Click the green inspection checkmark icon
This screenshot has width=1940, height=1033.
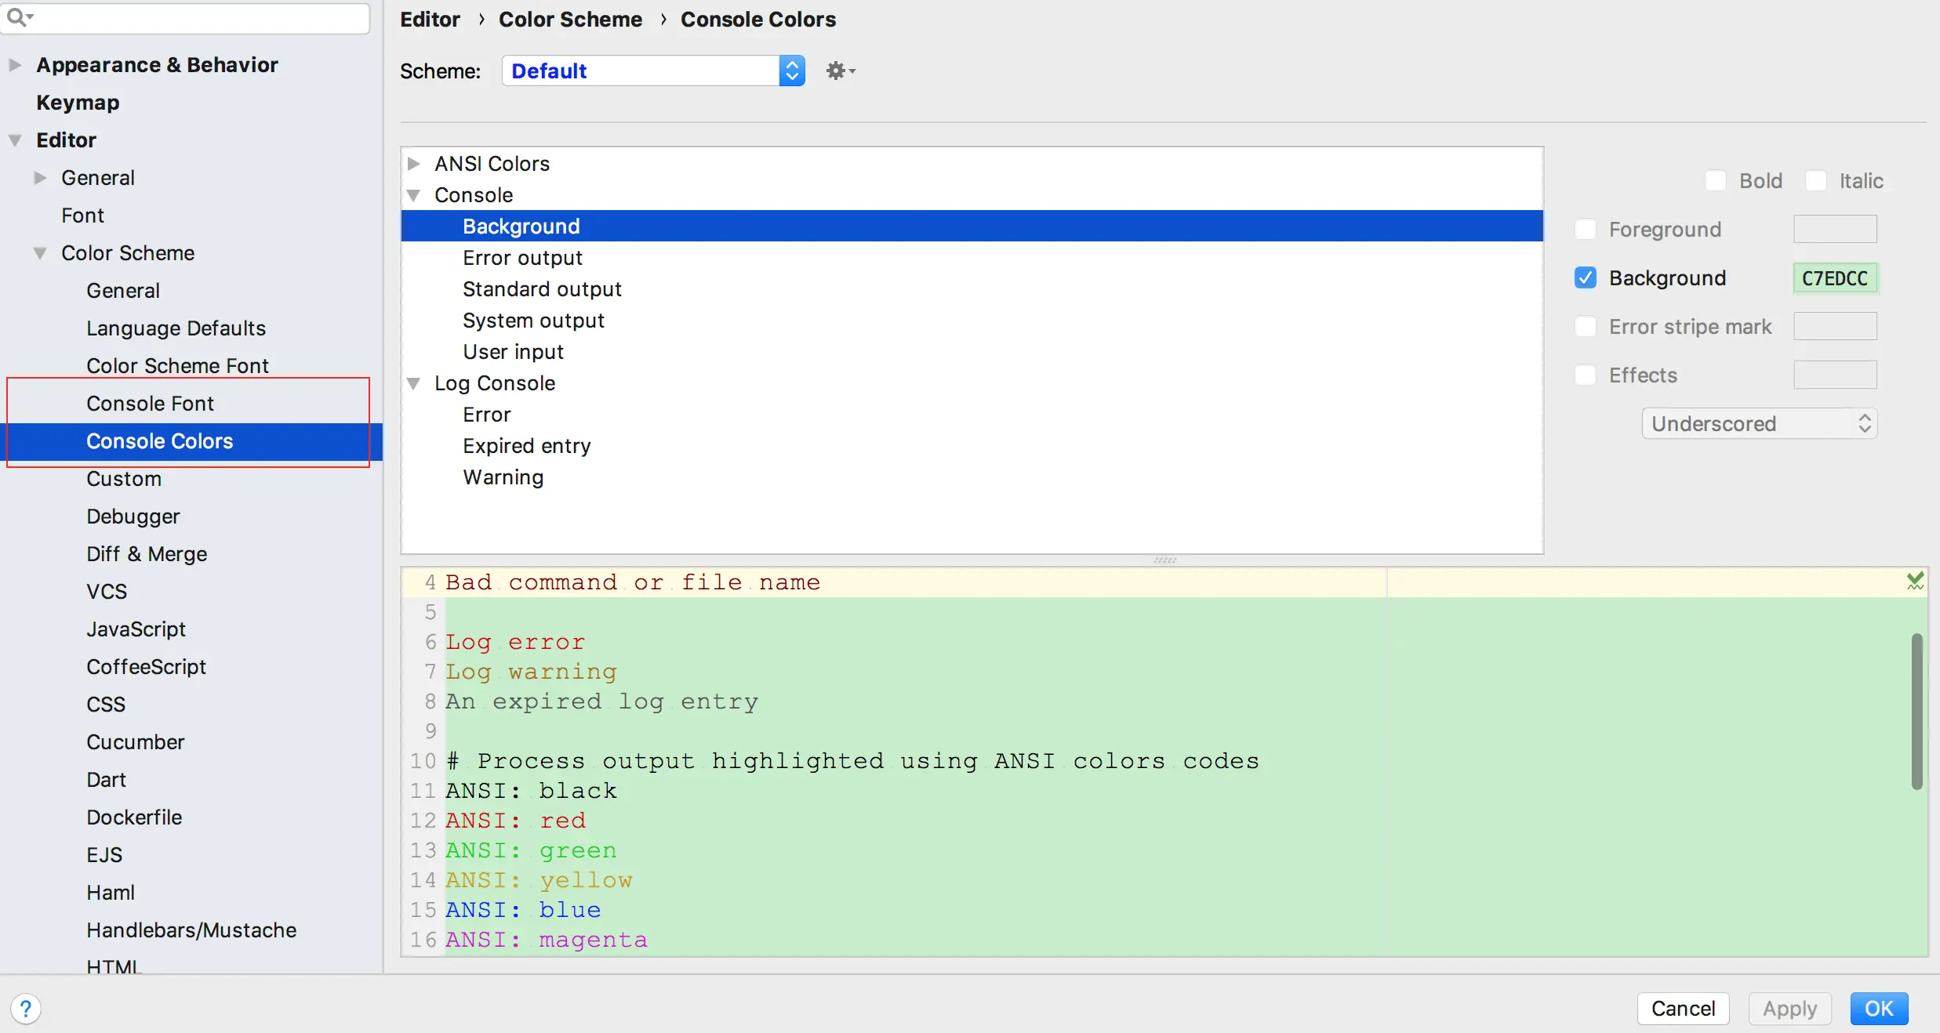click(x=1915, y=582)
